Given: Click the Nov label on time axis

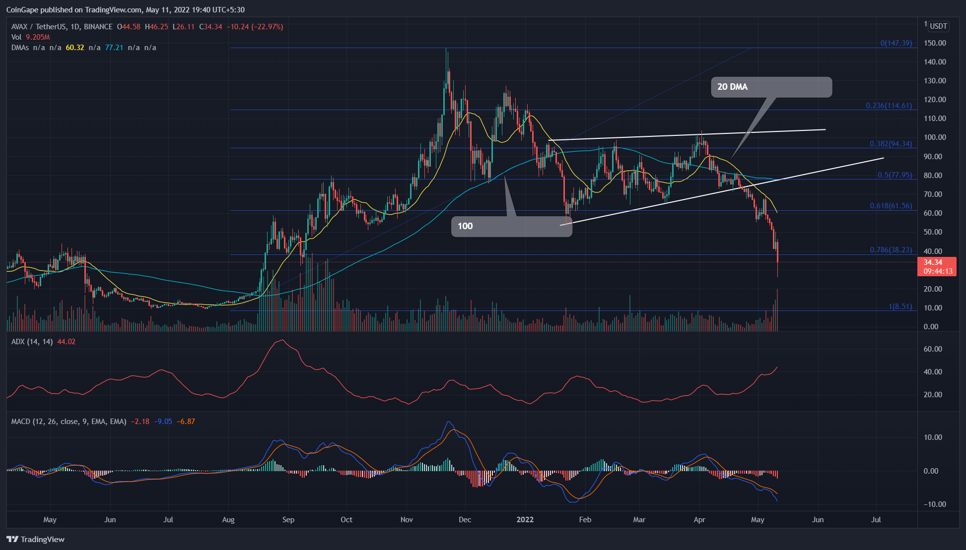Looking at the screenshot, I should point(407,520).
